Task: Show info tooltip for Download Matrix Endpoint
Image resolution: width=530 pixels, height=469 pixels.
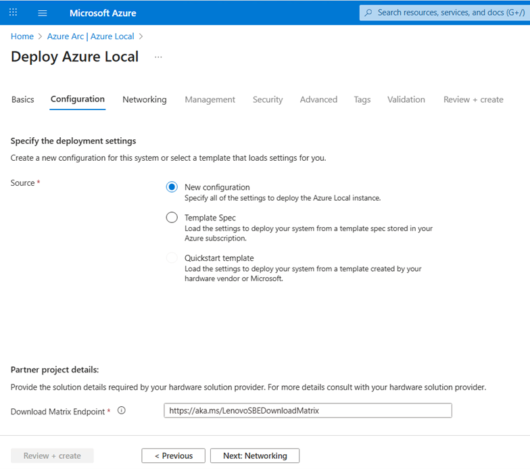Action: (122, 410)
